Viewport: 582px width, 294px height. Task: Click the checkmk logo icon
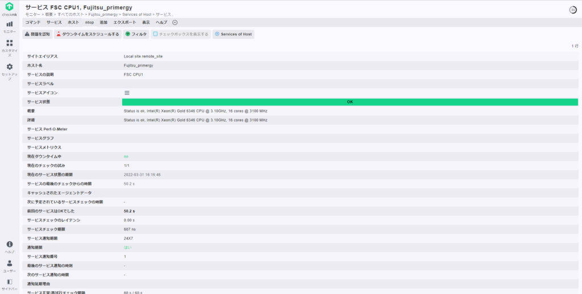click(x=9, y=7)
